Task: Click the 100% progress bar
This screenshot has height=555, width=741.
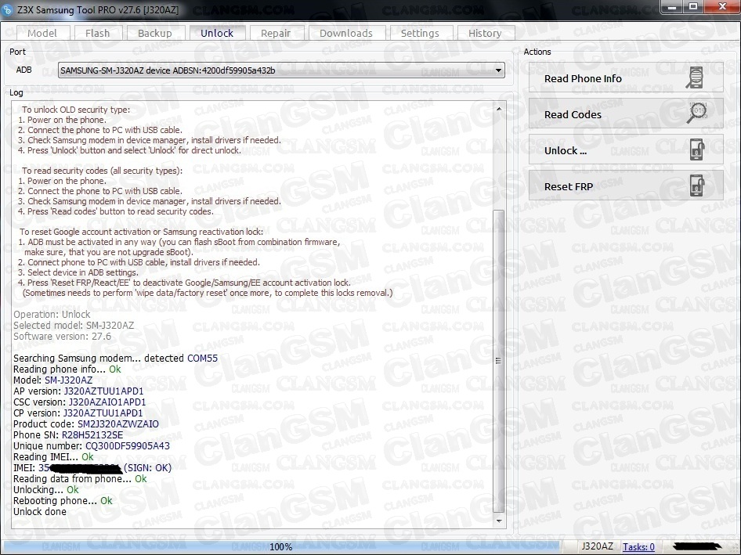Action: point(280,546)
